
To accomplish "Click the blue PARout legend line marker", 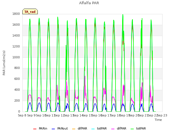I will click(53, 129).
